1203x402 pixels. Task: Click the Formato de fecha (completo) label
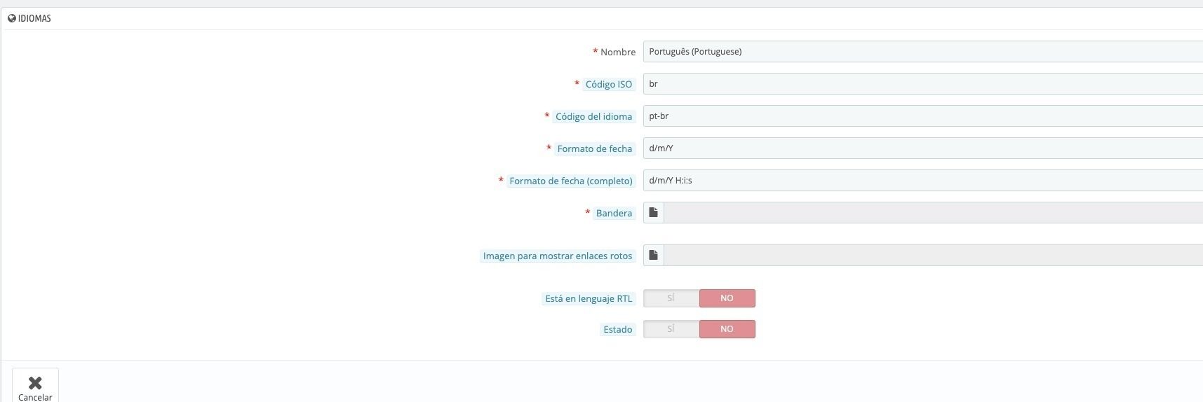point(571,181)
